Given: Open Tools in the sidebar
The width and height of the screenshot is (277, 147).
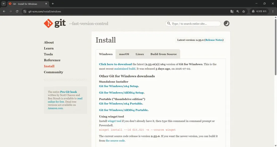Looking at the screenshot, I should pyautogui.click(x=48, y=54).
